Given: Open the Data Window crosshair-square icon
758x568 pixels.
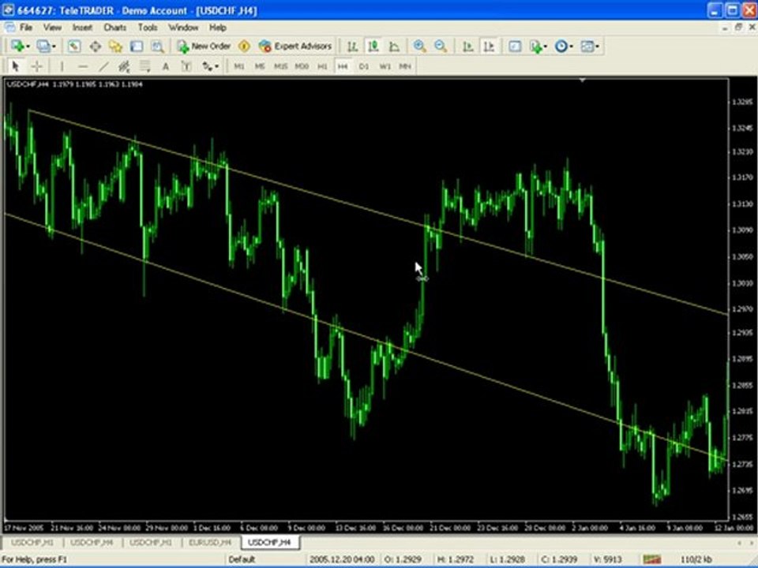Looking at the screenshot, I should click(x=96, y=47).
